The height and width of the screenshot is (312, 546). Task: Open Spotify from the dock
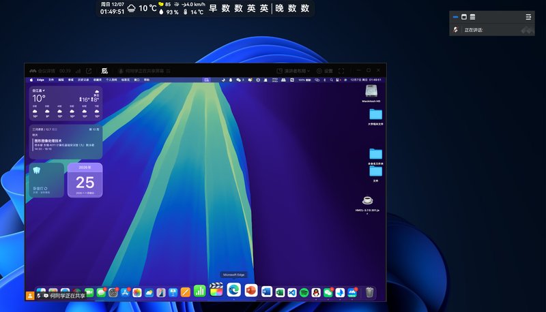pyautogui.click(x=304, y=292)
